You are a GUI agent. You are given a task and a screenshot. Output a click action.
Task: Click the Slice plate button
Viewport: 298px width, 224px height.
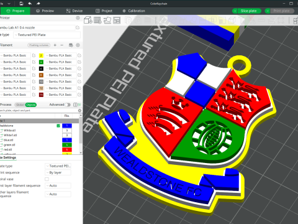point(248,11)
